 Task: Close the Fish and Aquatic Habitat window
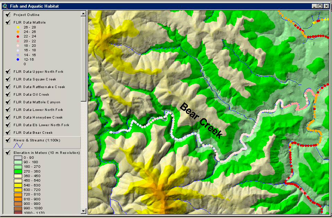click(x=326, y=6)
